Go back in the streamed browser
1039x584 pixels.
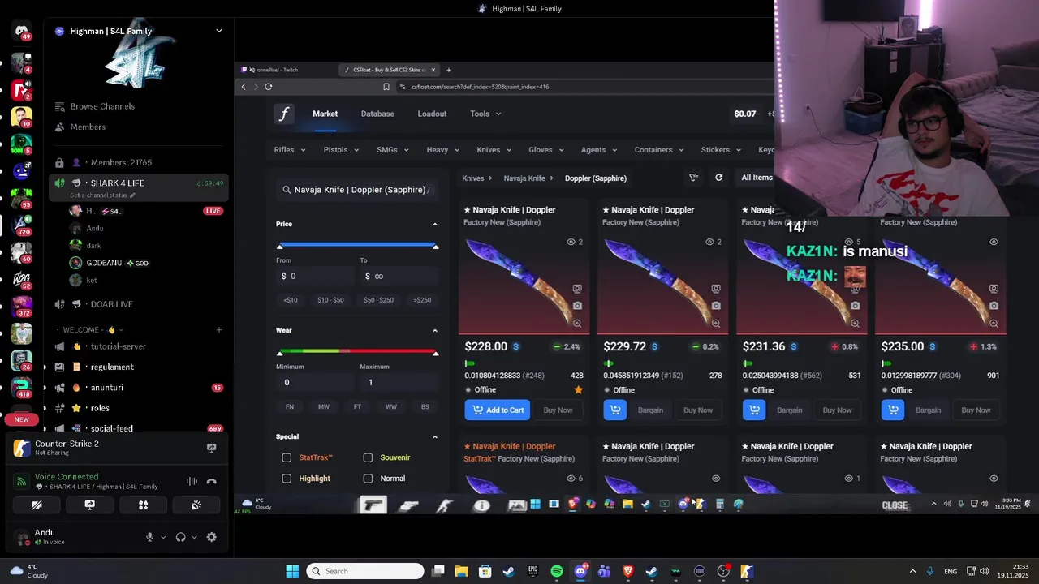point(244,87)
